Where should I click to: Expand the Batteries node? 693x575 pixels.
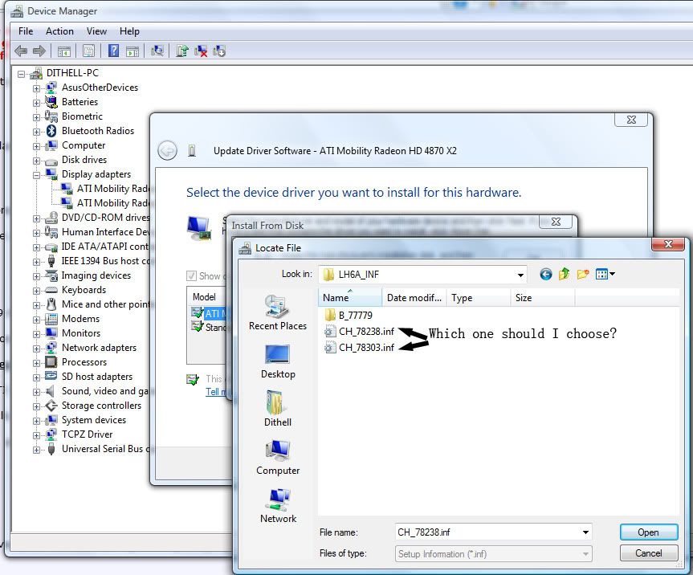(x=36, y=103)
